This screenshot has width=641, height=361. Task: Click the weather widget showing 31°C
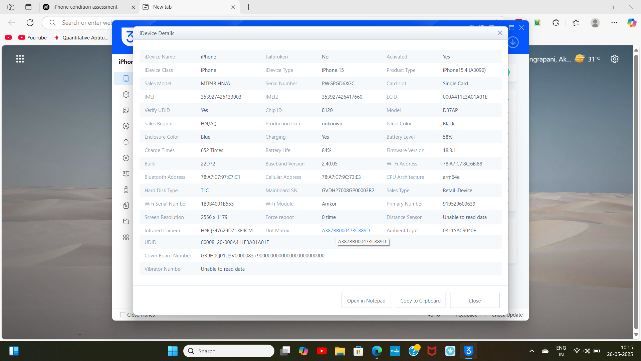coord(587,59)
